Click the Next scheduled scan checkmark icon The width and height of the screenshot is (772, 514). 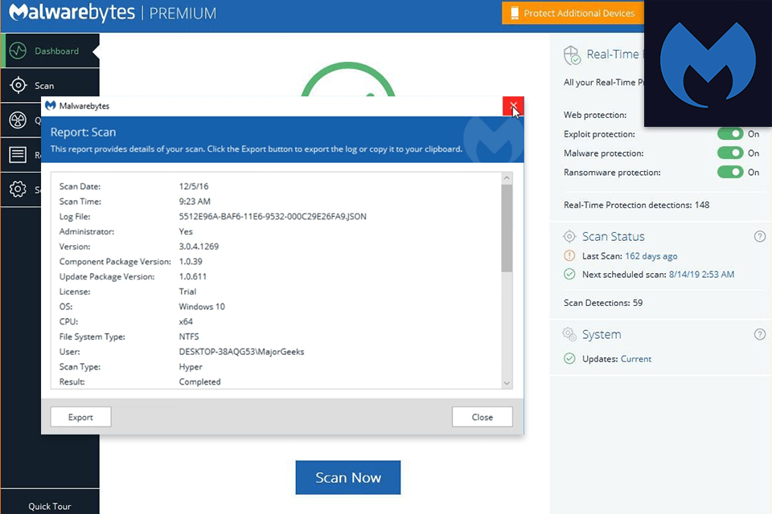[x=569, y=275]
